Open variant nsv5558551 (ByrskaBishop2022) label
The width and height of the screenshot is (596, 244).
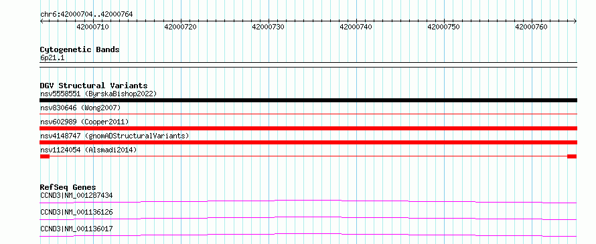[98, 94]
